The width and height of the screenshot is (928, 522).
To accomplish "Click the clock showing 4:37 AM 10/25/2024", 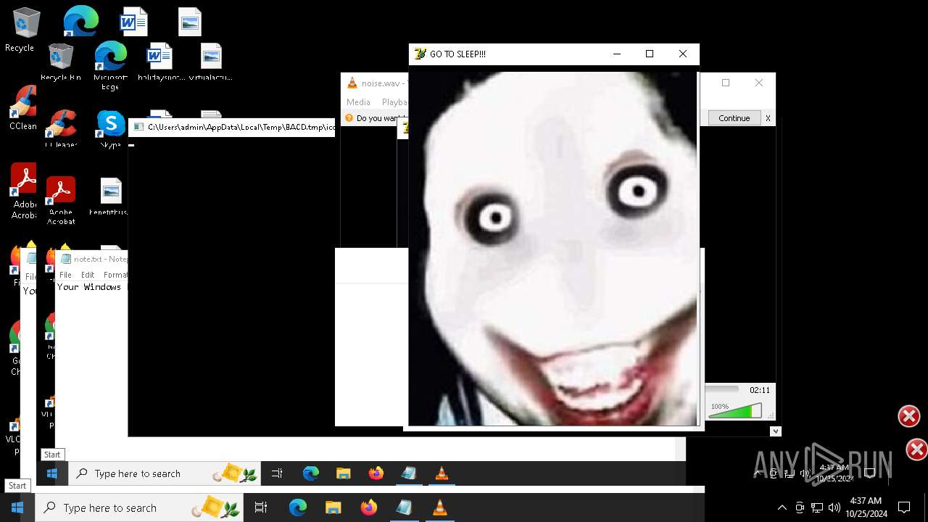I will coord(866,507).
